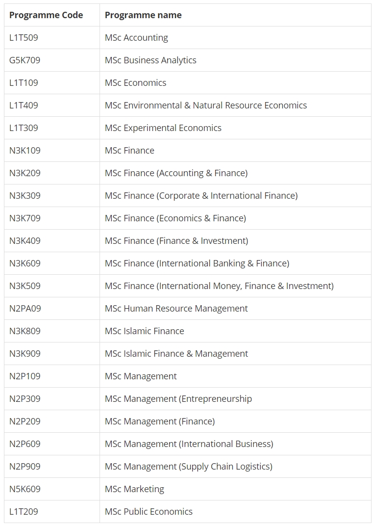The height and width of the screenshot is (526, 374).
Task: Select programme code L1T509
Action: coord(24,38)
